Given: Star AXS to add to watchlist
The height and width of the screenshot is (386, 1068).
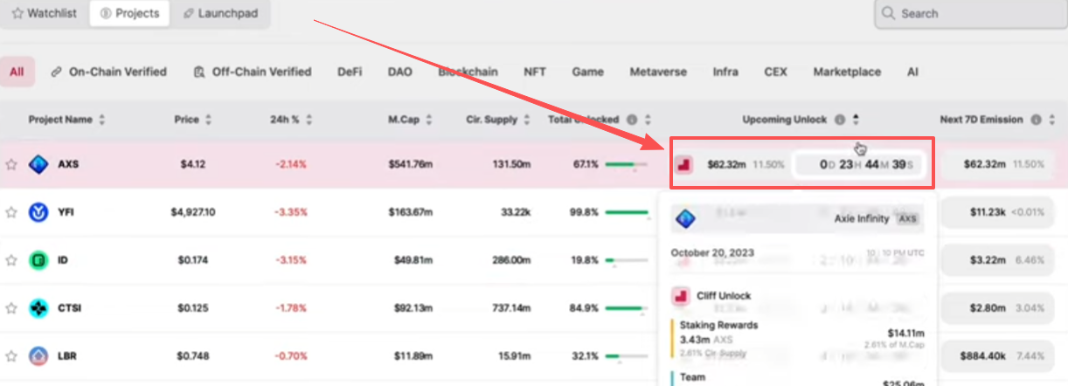Looking at the screenshot, I should (11, 163).
